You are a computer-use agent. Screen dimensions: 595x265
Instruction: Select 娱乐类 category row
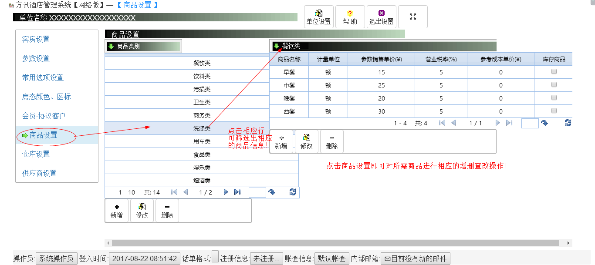pos(202,168)
